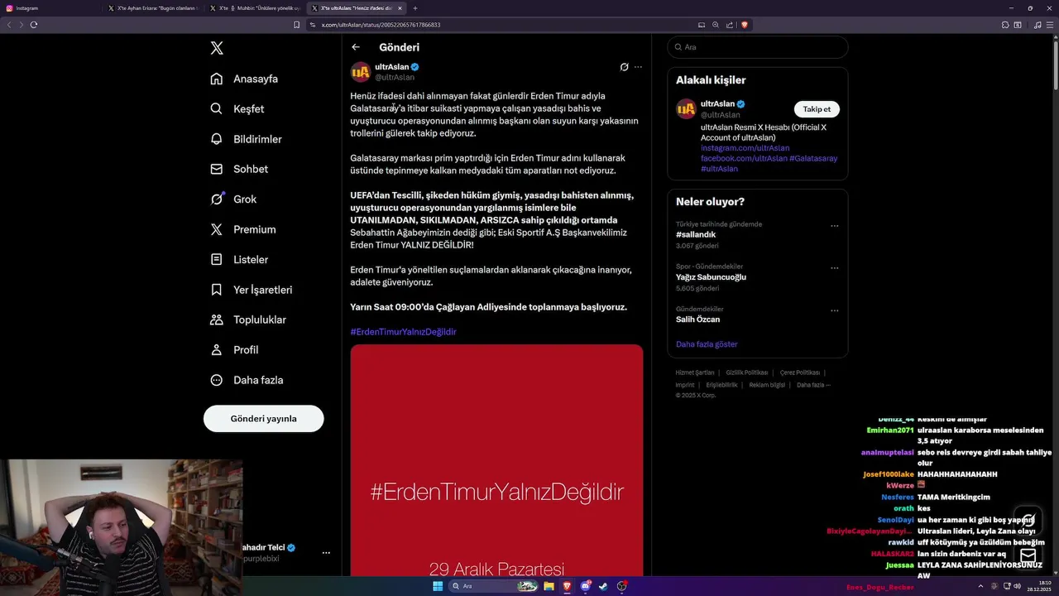Image resolution: width=1059 pixels, height=596 pixels.
Task: Click Daha fazla göster link
Action: pyautogui.click(x=707, y=344)
